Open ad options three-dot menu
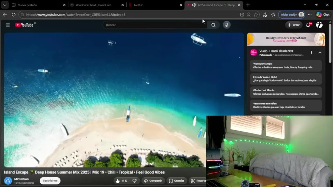Screen dimensions: 333x187 point(311,52)
